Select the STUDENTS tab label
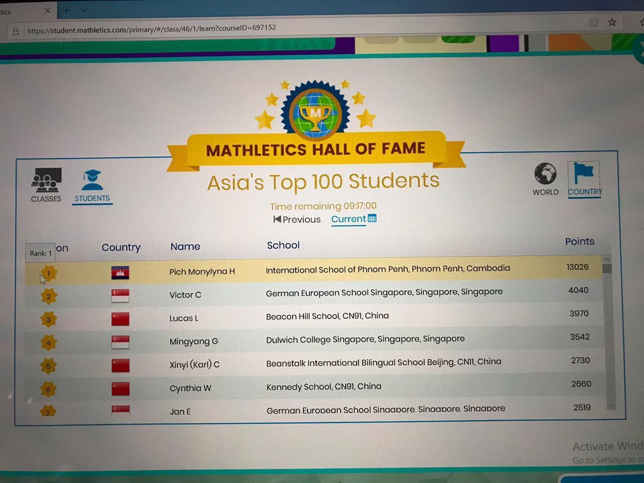Image resolution: width=644 pixels, height=483 pixels. [92, 198]
